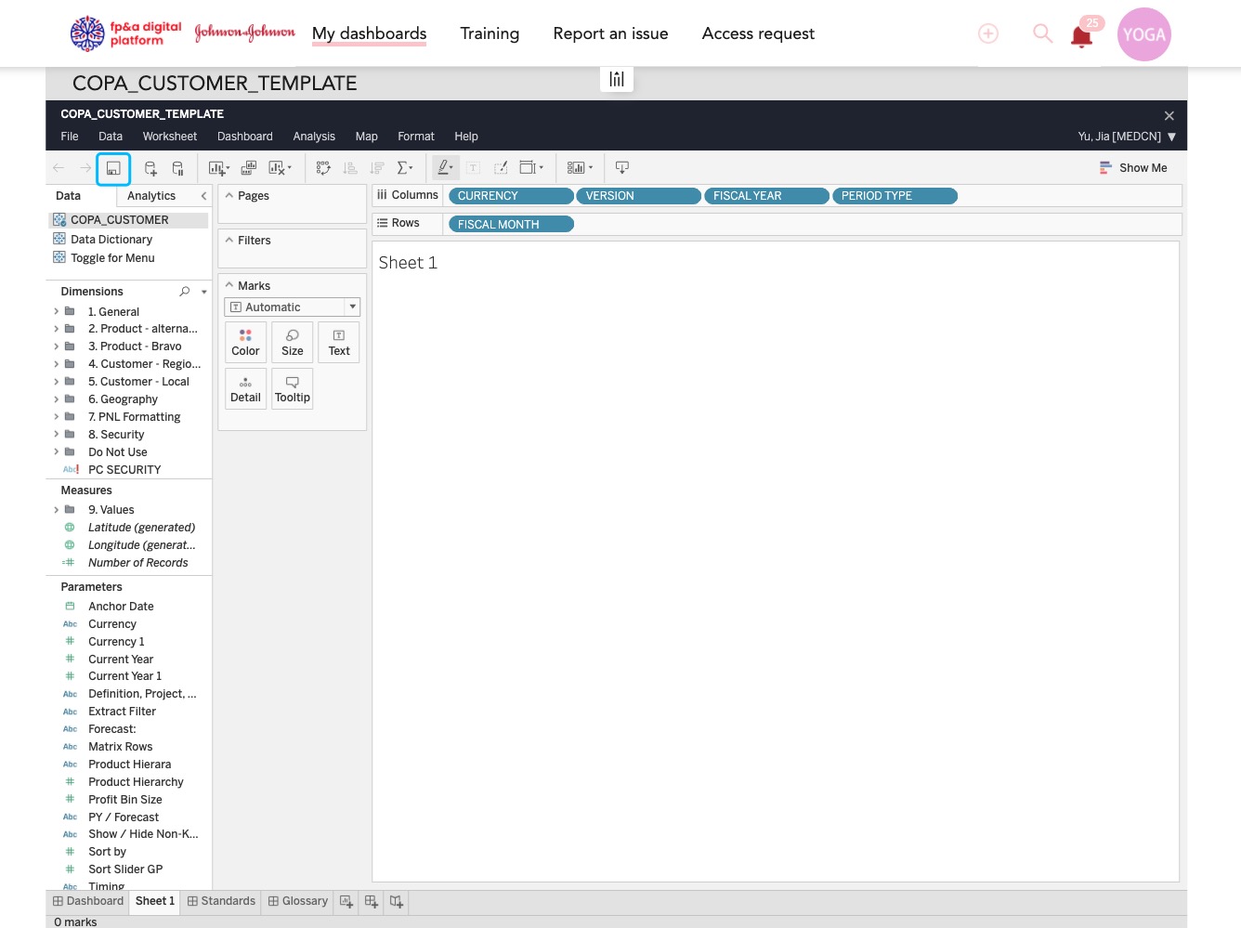Collapse the Data side pane
Viewport: 1241px width, 928px height.
pos(203,196)
